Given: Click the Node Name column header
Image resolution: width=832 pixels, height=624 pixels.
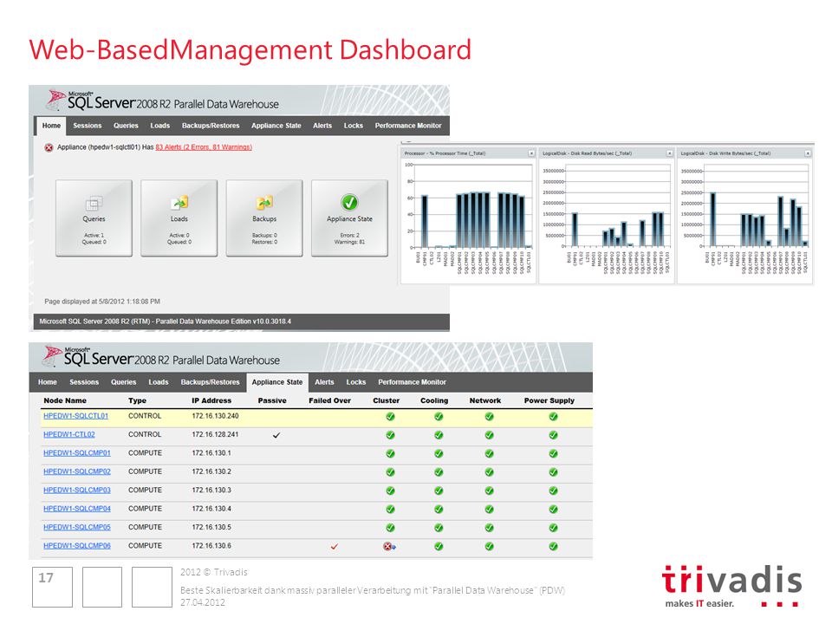Looking at the screenshot, I should click(x=65, y=400).
